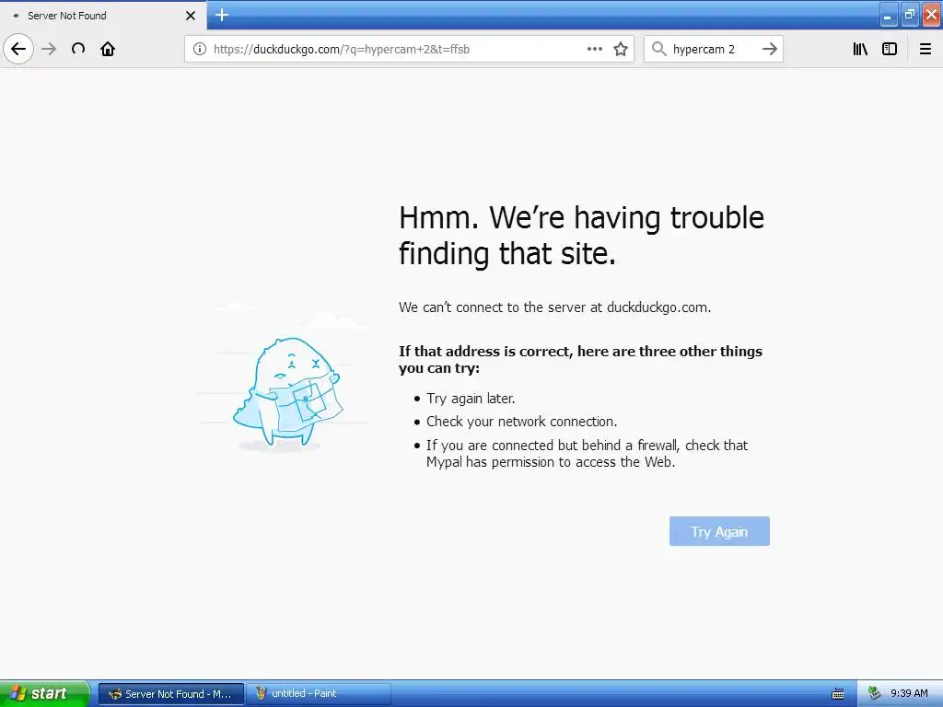Click the 9:39 AM clock

pos(909,694)
